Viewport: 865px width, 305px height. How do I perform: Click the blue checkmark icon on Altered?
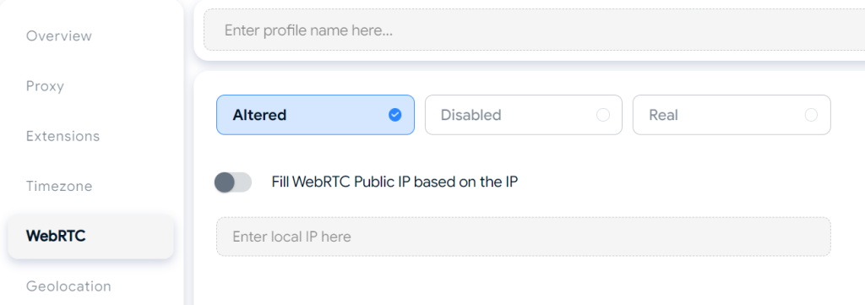(x=395, y=115)
